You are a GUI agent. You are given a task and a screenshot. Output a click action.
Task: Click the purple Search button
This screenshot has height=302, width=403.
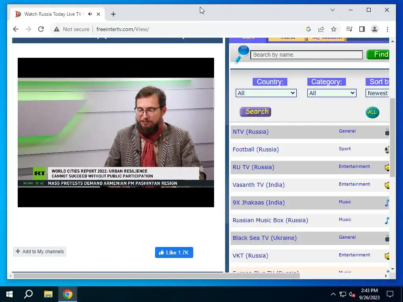(255, 112)
